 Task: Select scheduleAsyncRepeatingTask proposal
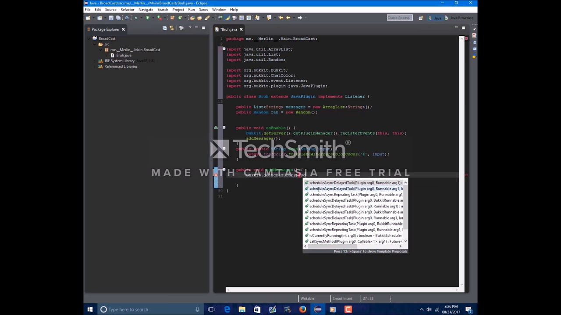click(x=353, y=195)
